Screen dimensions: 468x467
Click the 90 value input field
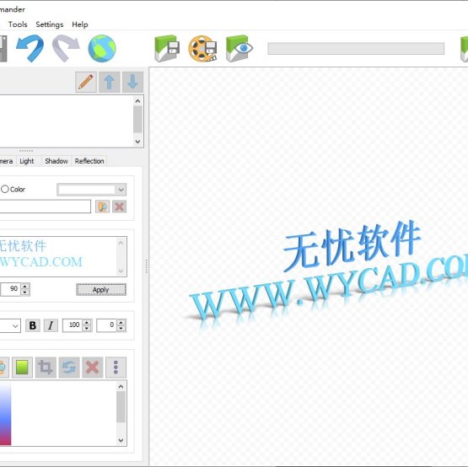[x=11, y=289]
